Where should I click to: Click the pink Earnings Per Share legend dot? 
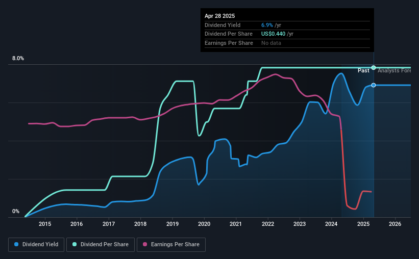tap(145, 244)
